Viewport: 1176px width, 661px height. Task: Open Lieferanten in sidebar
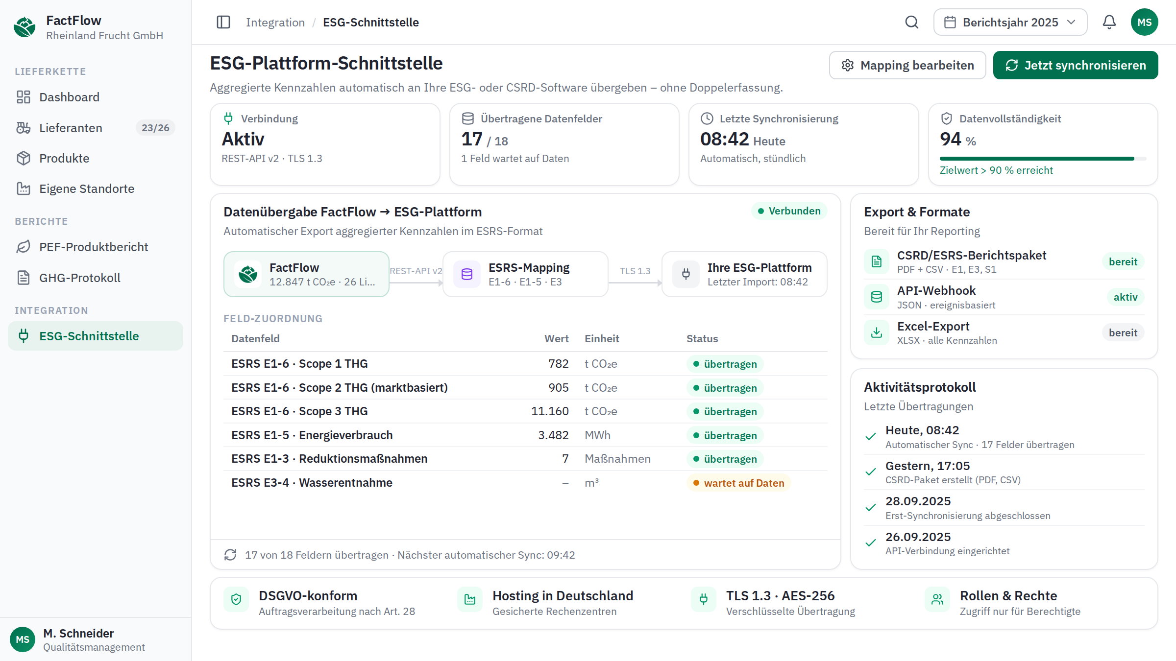point(96,128)
